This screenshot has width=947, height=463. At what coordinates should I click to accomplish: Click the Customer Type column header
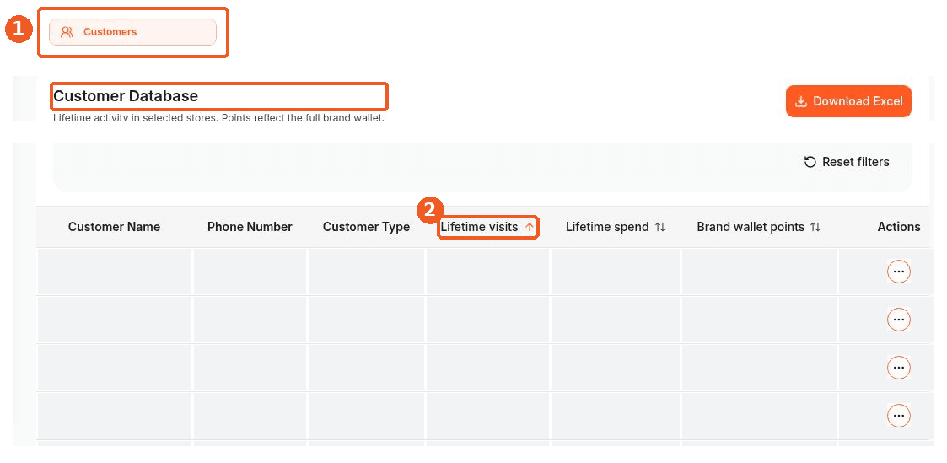pos(366,227)
